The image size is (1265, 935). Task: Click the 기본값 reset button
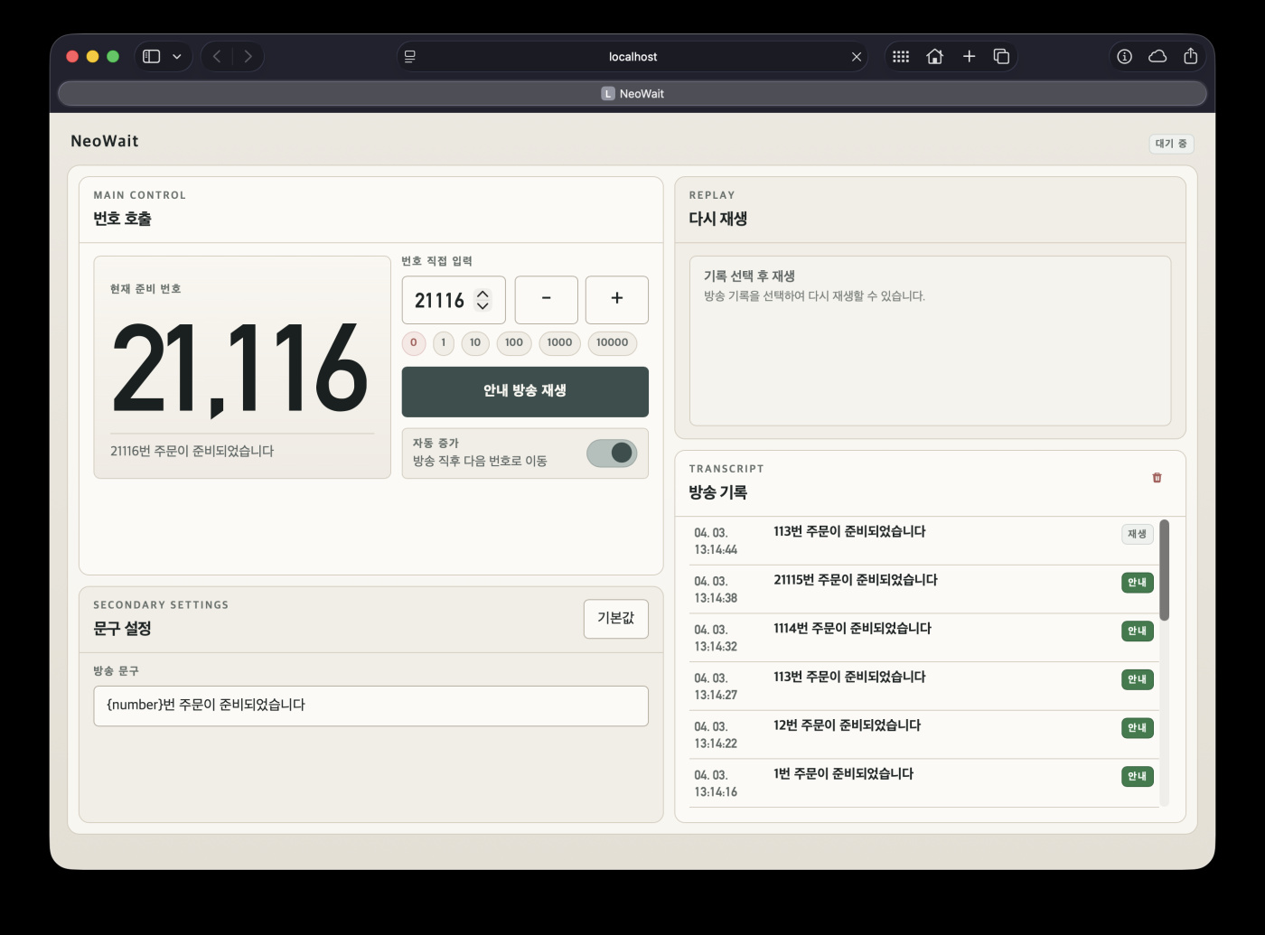(x=615, y=619)
